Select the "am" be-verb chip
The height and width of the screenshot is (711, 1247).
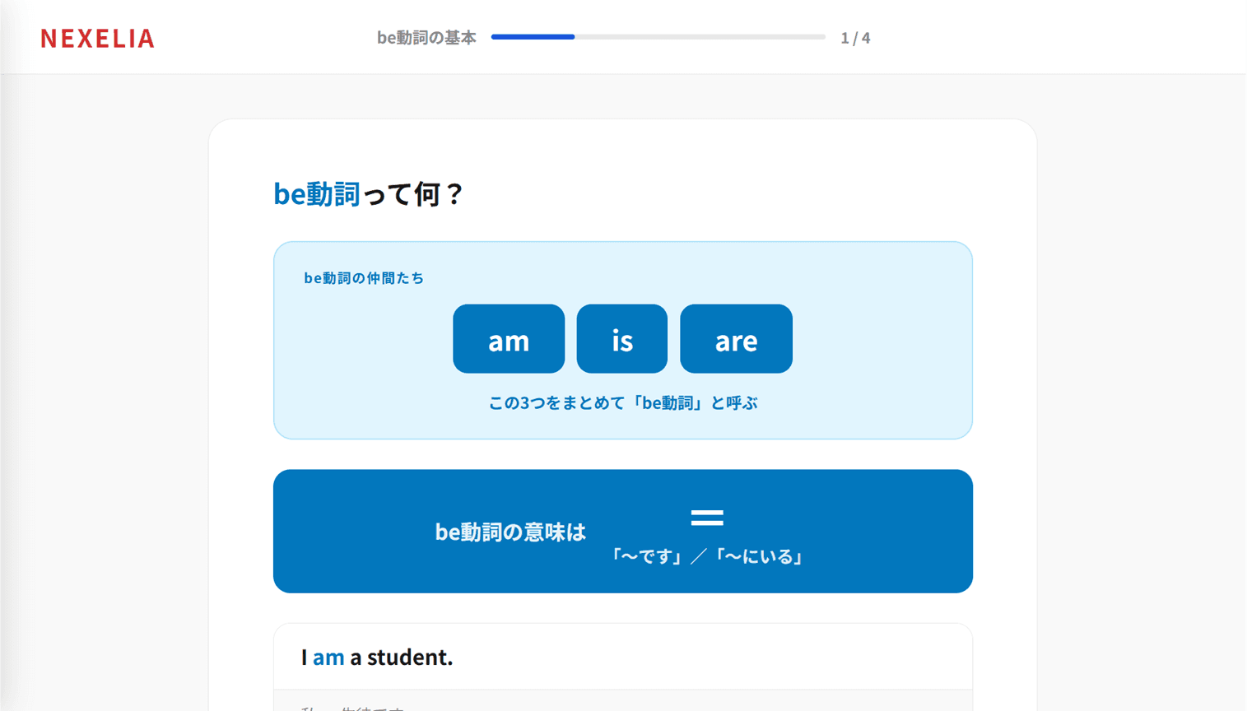coord(508,338)
